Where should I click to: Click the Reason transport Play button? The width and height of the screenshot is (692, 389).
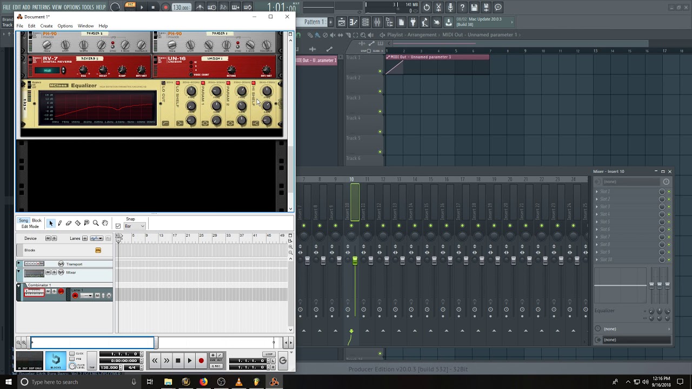pyautogui.click(x=189, y=360)
